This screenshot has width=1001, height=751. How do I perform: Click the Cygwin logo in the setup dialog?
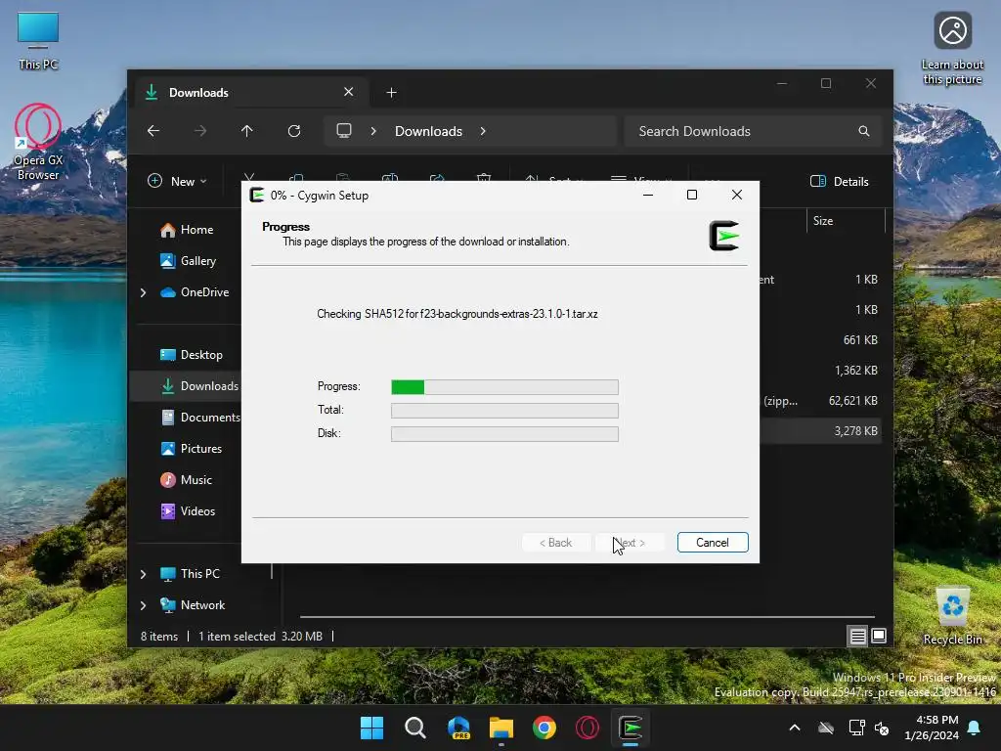click(724, 236)
